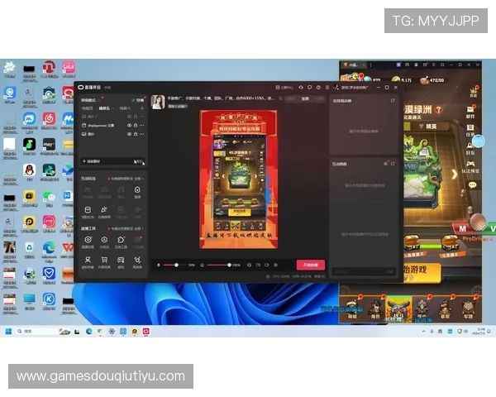
Task: Click the headset customer service icon in title bar
Action: click(301, 88)
